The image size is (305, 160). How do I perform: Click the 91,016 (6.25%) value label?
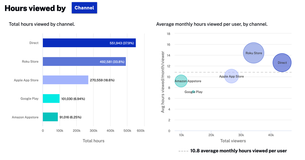tap(70, 117)
